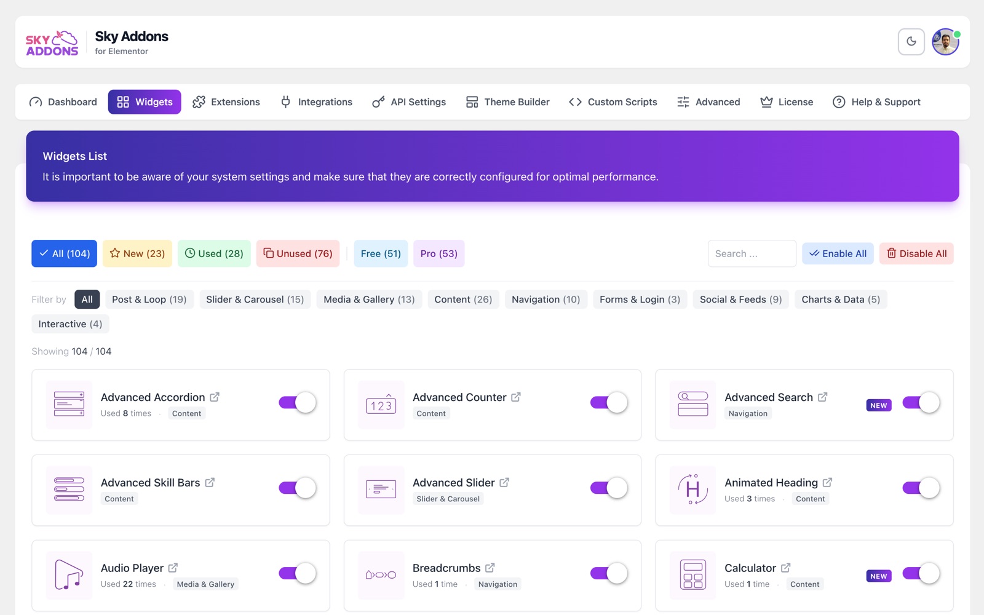
Task: Show Unused (76) widgets
Action: pyautogui.click(x=298, y=253)
